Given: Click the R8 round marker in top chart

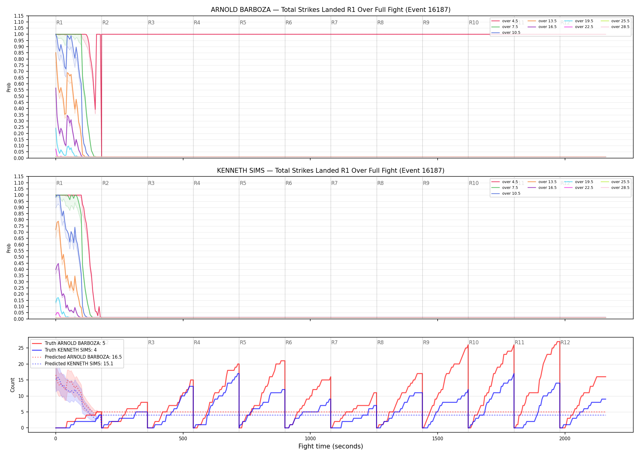Looking at the screenshot, I should click(x=380, y=23).
